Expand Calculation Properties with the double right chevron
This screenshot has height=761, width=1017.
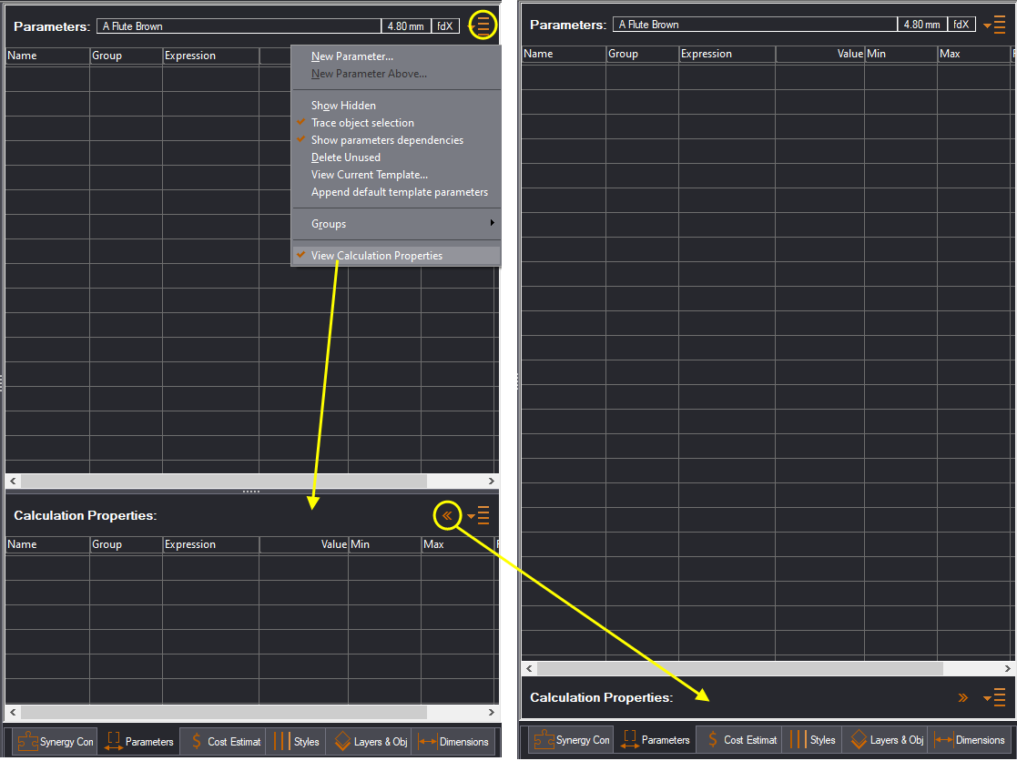pyautogui.click(x=963, y=698)
